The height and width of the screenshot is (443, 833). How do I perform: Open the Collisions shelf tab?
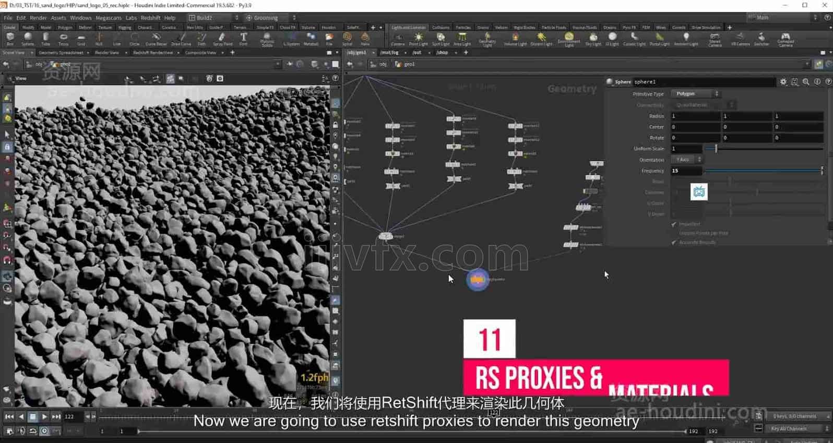pos(441,28)
